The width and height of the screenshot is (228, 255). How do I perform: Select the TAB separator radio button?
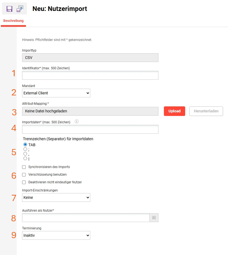25,144
